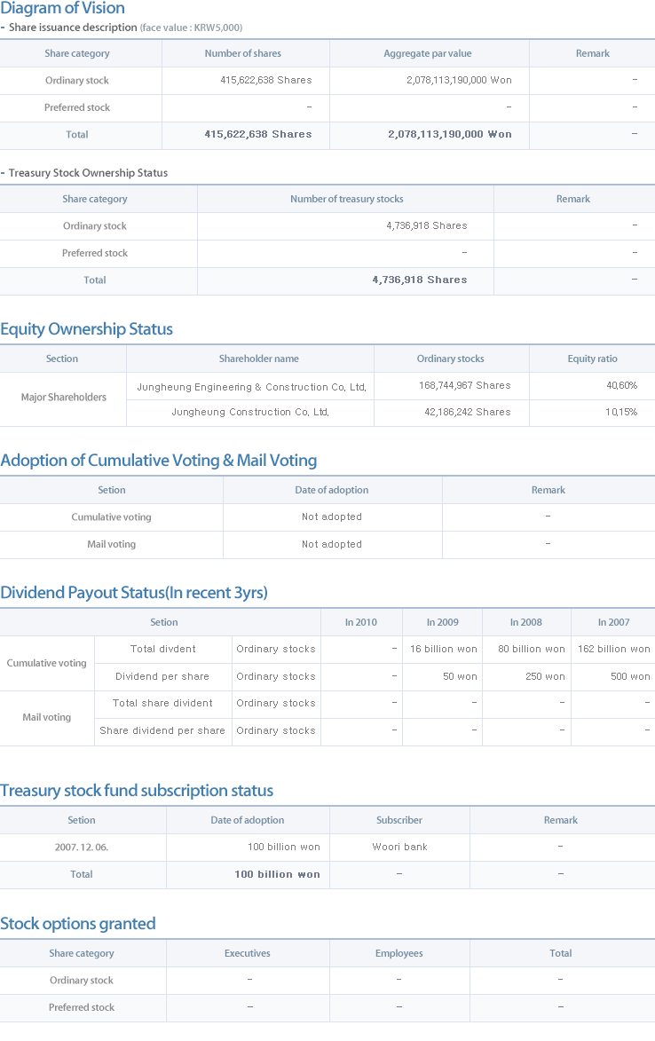Click the '40.60%' equity ratio

click(x=622, y=385)
